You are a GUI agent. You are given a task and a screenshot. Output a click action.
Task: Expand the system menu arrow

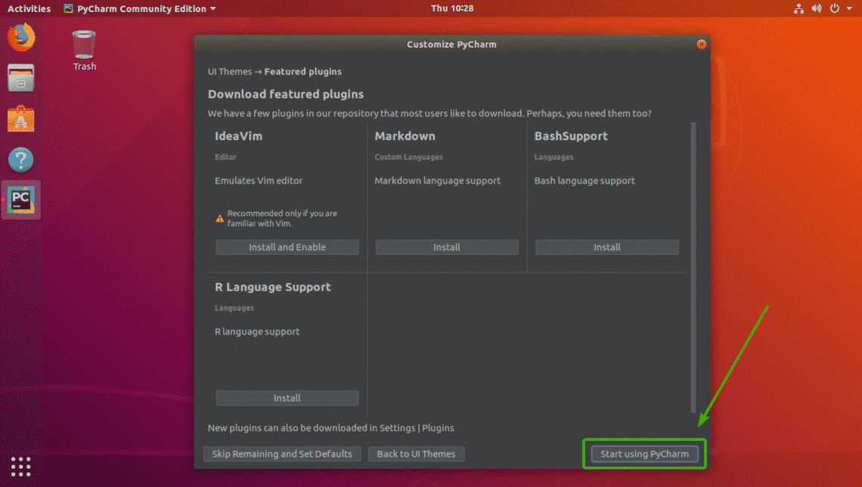pos(849,8)
